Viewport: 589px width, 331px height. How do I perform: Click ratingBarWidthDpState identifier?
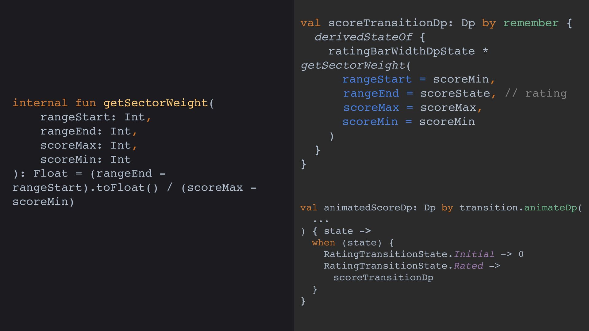(401, 51)
